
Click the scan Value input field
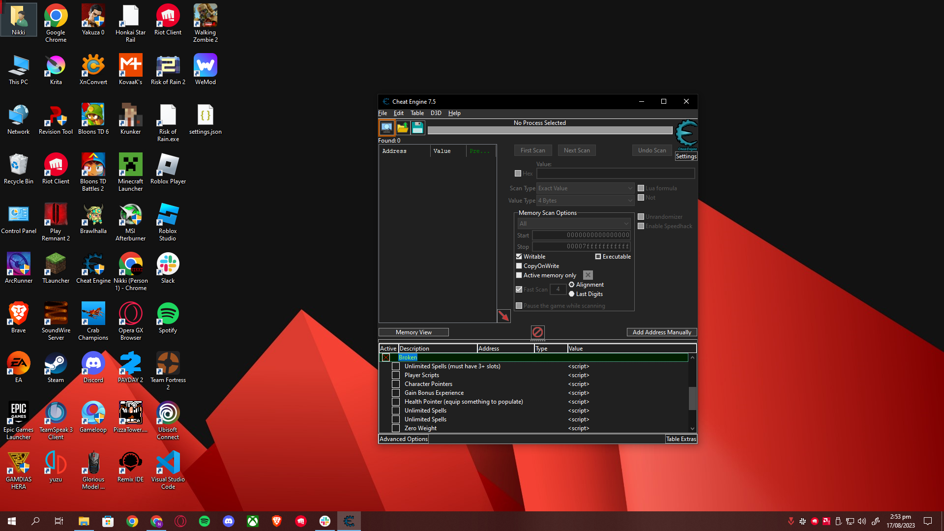point(616,174)
